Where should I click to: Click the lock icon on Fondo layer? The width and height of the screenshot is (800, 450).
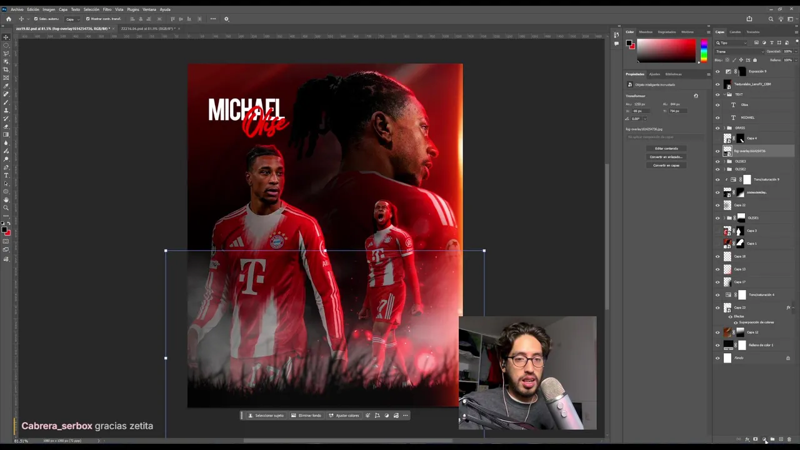[x=788, y=358]
